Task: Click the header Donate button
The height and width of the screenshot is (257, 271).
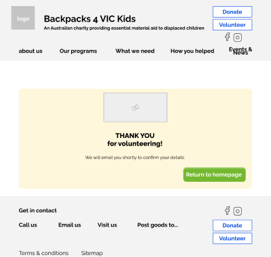Action: coord(232,12)
